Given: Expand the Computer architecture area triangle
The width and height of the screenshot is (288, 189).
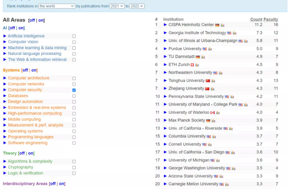Looking at the screenshot, I should coord(5,78).
